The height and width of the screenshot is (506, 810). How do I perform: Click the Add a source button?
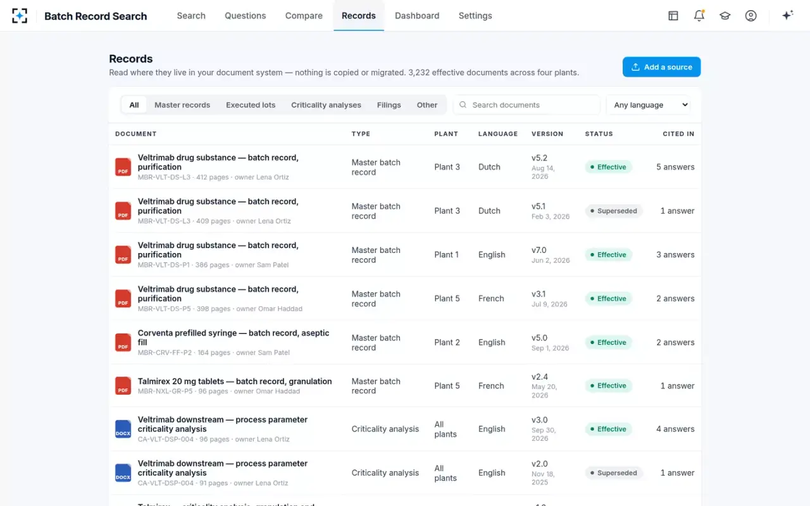[x=661, y=67]
